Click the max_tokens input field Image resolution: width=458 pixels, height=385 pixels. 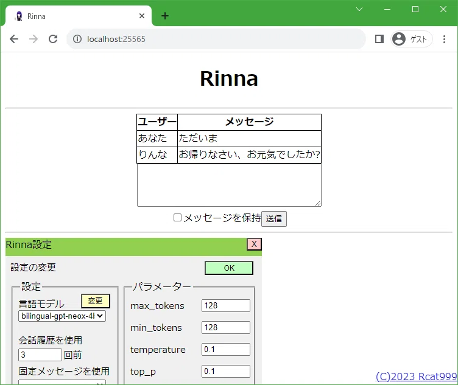(x=226, y=306)
